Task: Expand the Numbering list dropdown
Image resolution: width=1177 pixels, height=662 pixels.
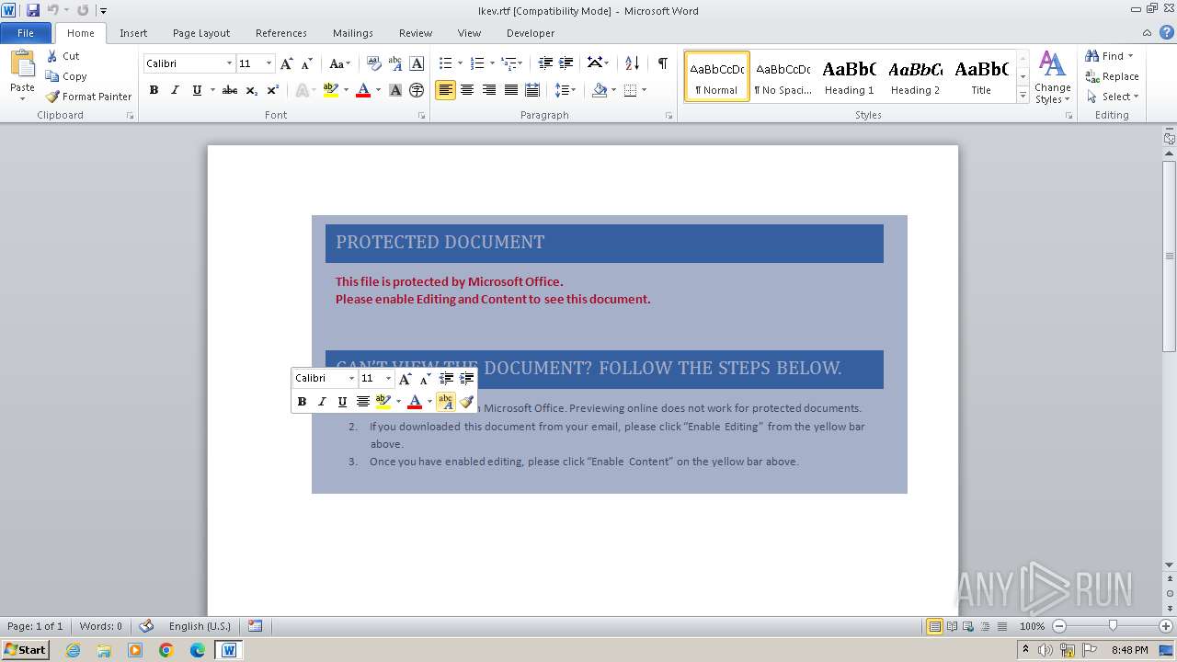Action: click(492, 63)
